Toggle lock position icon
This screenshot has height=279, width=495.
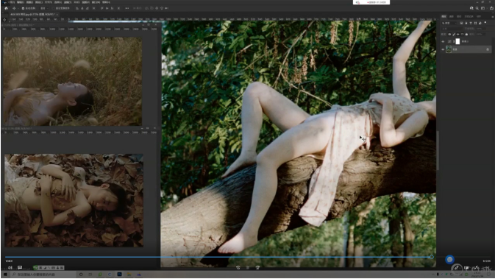458,34
